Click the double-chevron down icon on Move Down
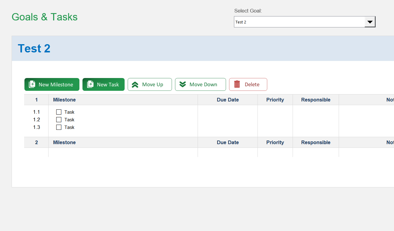Viewport: 394px width, 231px height. click(183, 84)
